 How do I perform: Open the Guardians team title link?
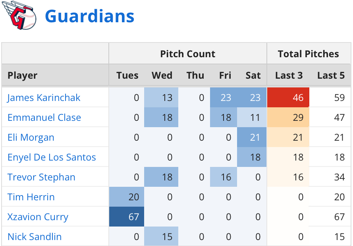coord(89,16)
